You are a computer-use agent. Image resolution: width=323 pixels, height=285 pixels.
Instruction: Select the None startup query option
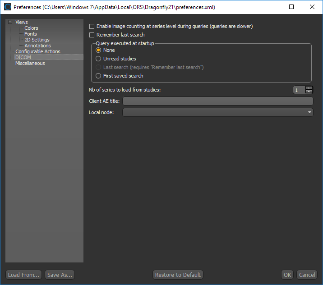click(98, 50)
